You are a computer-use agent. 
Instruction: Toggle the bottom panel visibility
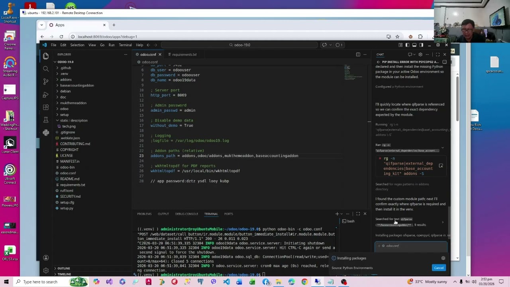pyautogui.click(x=414, y=45)
